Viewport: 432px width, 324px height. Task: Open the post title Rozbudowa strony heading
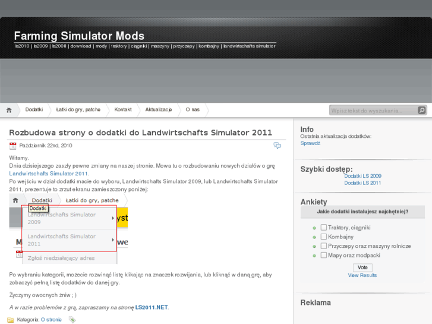140,133
